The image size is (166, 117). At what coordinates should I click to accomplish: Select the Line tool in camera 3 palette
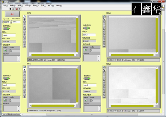coord(104,26)
